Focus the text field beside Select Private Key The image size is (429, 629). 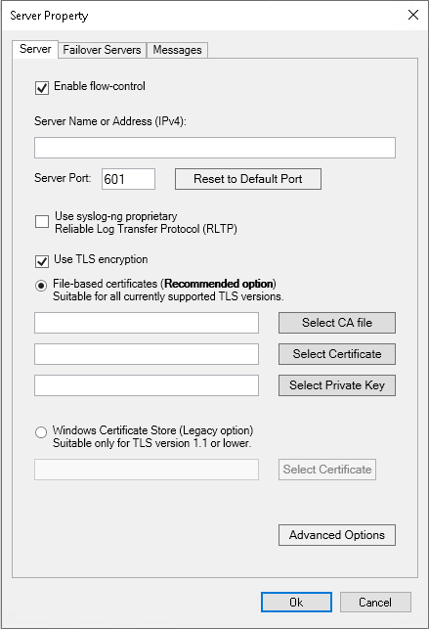coord(147,385)
